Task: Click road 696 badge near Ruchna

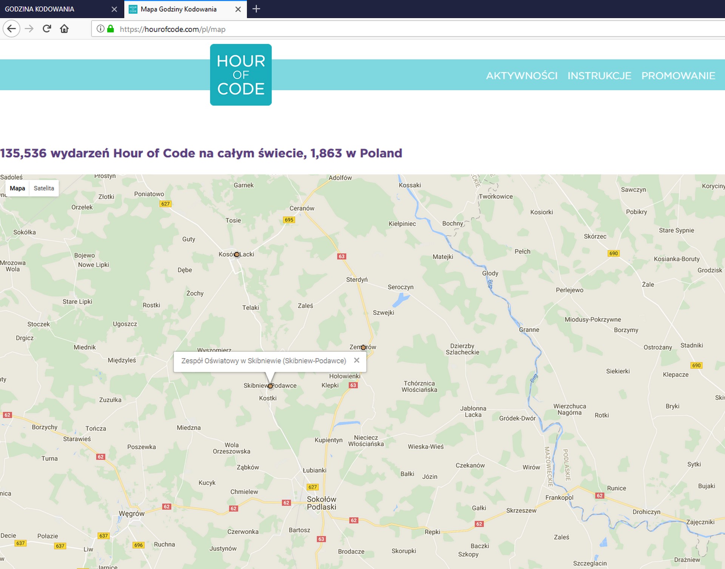Action: (139, 545)
